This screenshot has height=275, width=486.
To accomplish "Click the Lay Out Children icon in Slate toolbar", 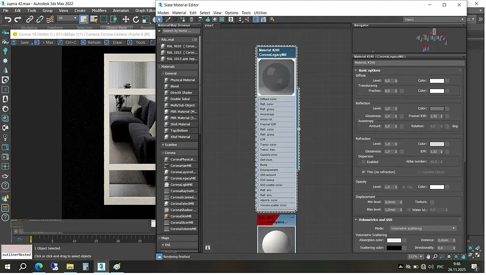I will [x=247, y=19].
